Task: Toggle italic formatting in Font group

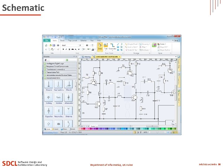Action: (x=66, y=49)
